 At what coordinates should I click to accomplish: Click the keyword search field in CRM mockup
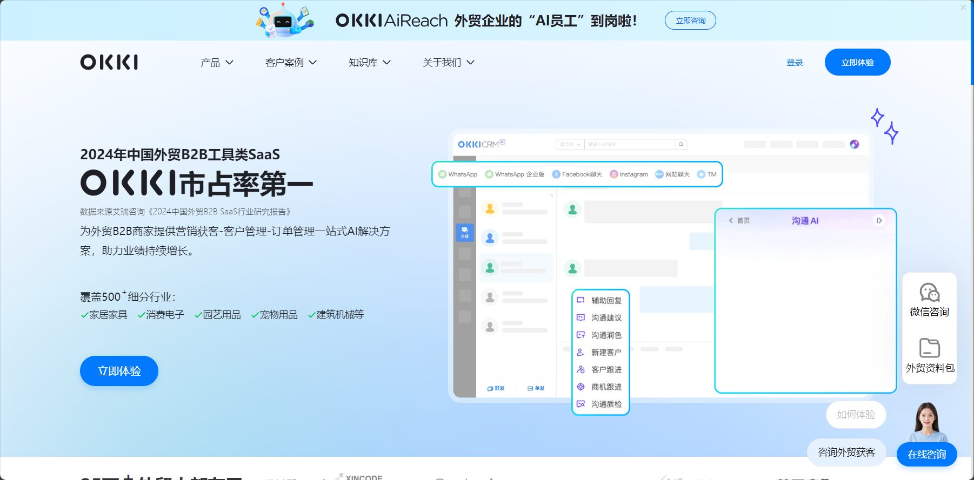click(630, 144)
